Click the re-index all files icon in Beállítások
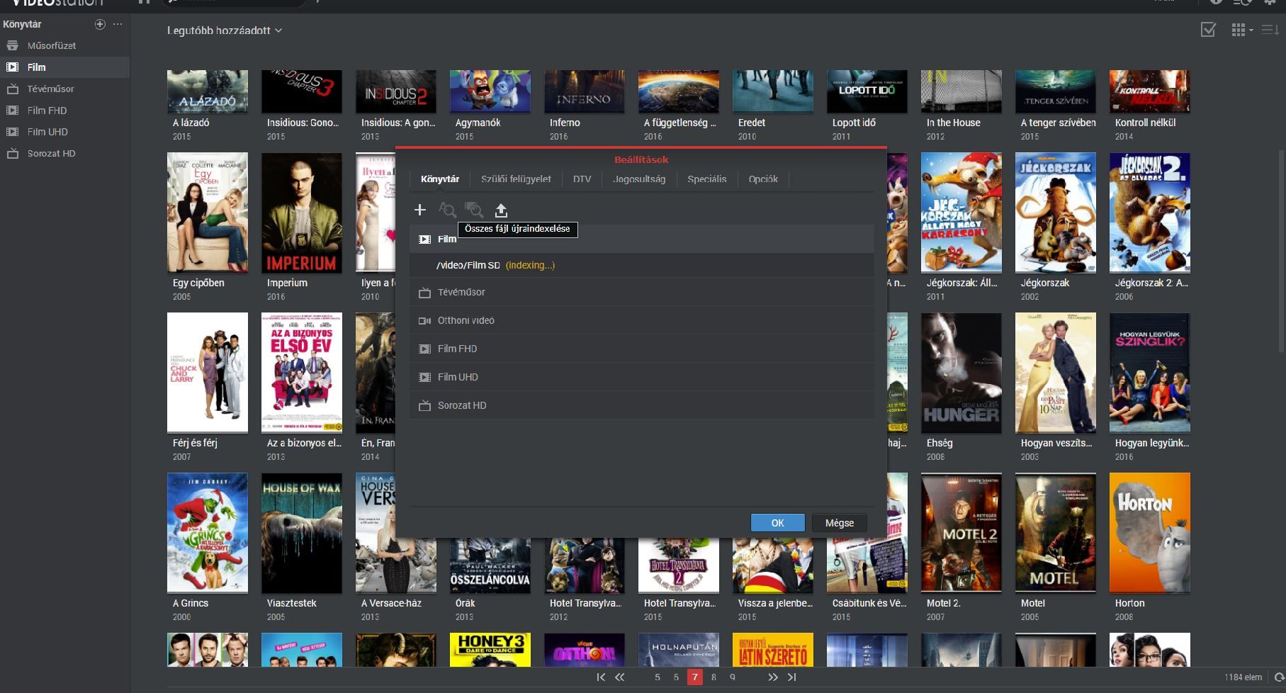 point(473,210)
